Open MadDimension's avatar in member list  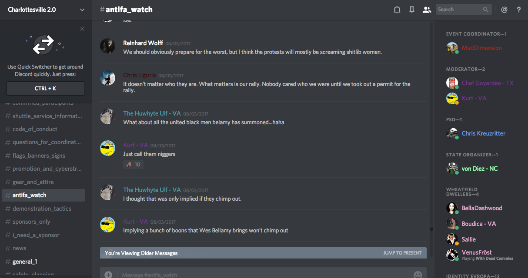coord(452,48)
